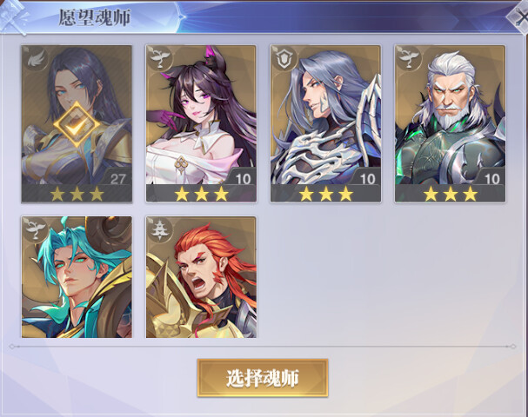Screen dimensions: 528x417
Task: Select the teal-haired horned character card
Action: [77, 277]
